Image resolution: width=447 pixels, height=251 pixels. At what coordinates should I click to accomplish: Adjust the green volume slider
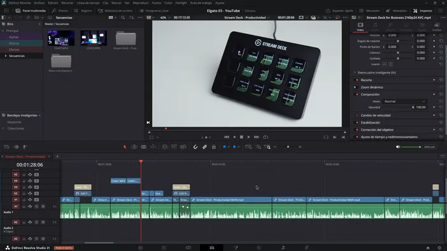411,147
